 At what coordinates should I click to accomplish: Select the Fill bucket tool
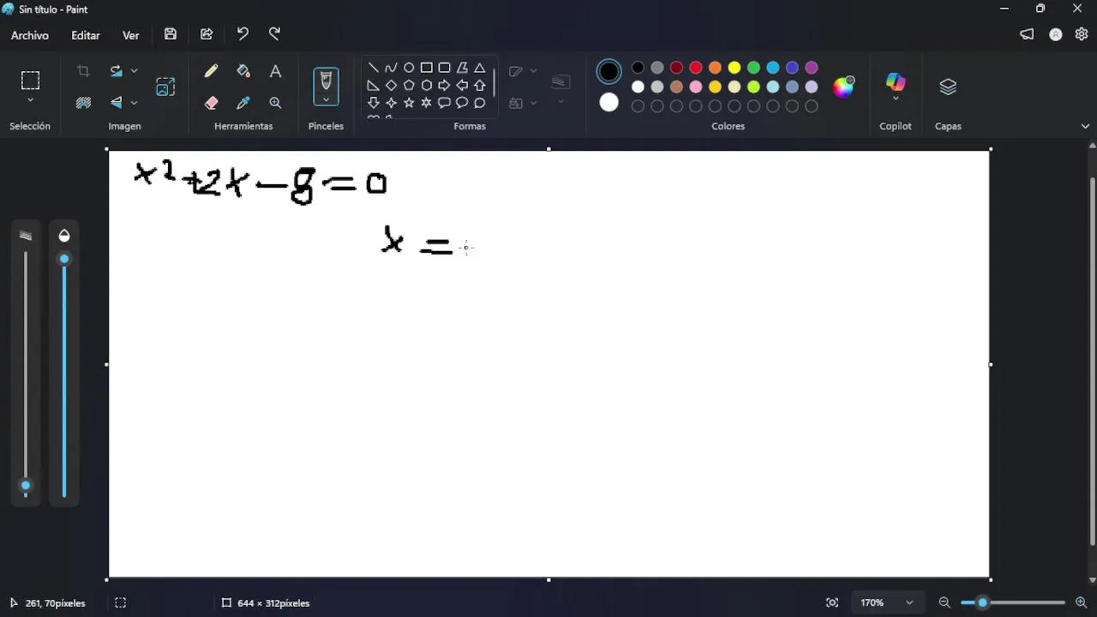pyautogui.click(x=243, y=71)
